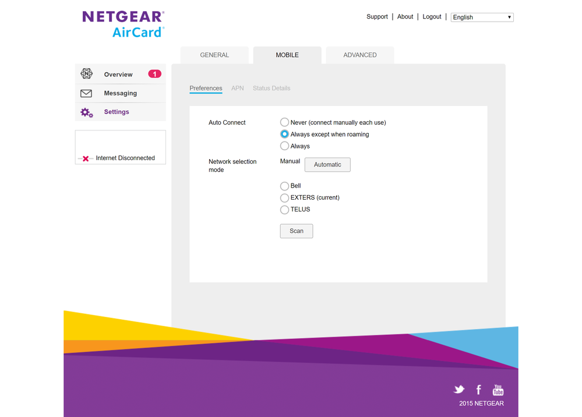Viewport: 582px width, 417px height.
Task: Click the NETGEAR AirCard logo
Action: pyautogui.click(x=124, y=24)
